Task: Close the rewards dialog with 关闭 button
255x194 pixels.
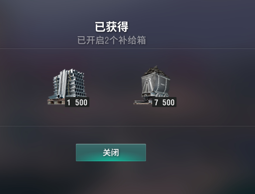Action: pos(111,152)
